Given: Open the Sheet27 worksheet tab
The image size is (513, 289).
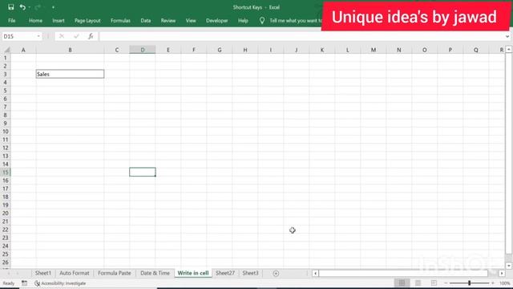Looking at the screenshot, I should point(225,273).
